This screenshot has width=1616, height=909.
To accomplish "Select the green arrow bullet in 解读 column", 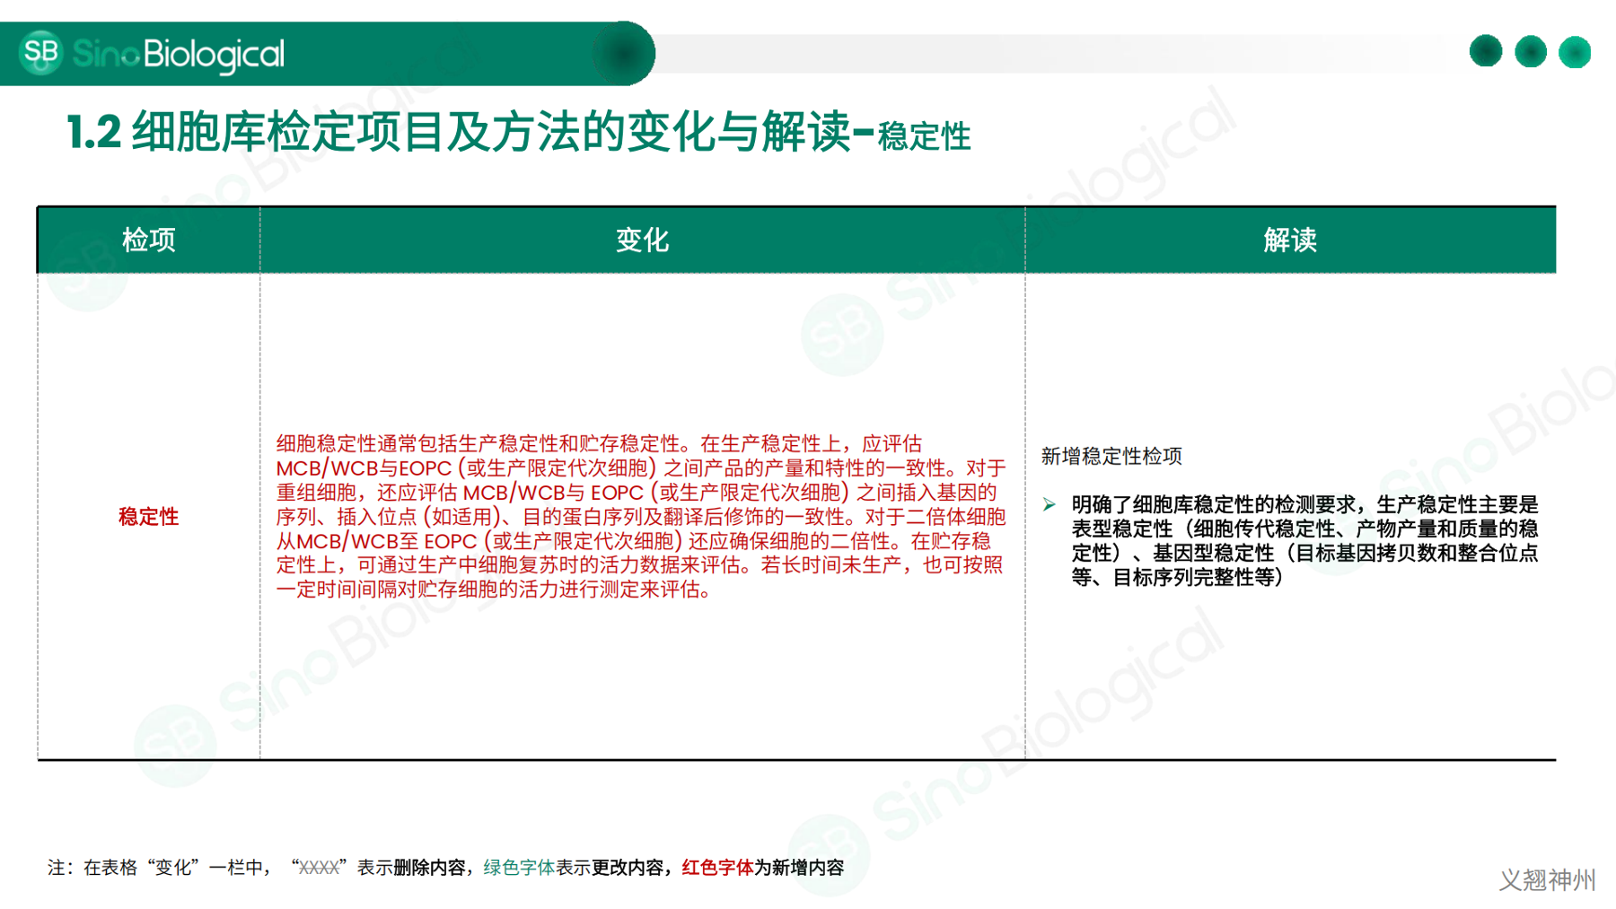I will click(x=1049, y=505).
